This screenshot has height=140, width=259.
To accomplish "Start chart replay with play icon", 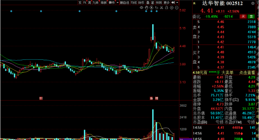I will [152, 8].
